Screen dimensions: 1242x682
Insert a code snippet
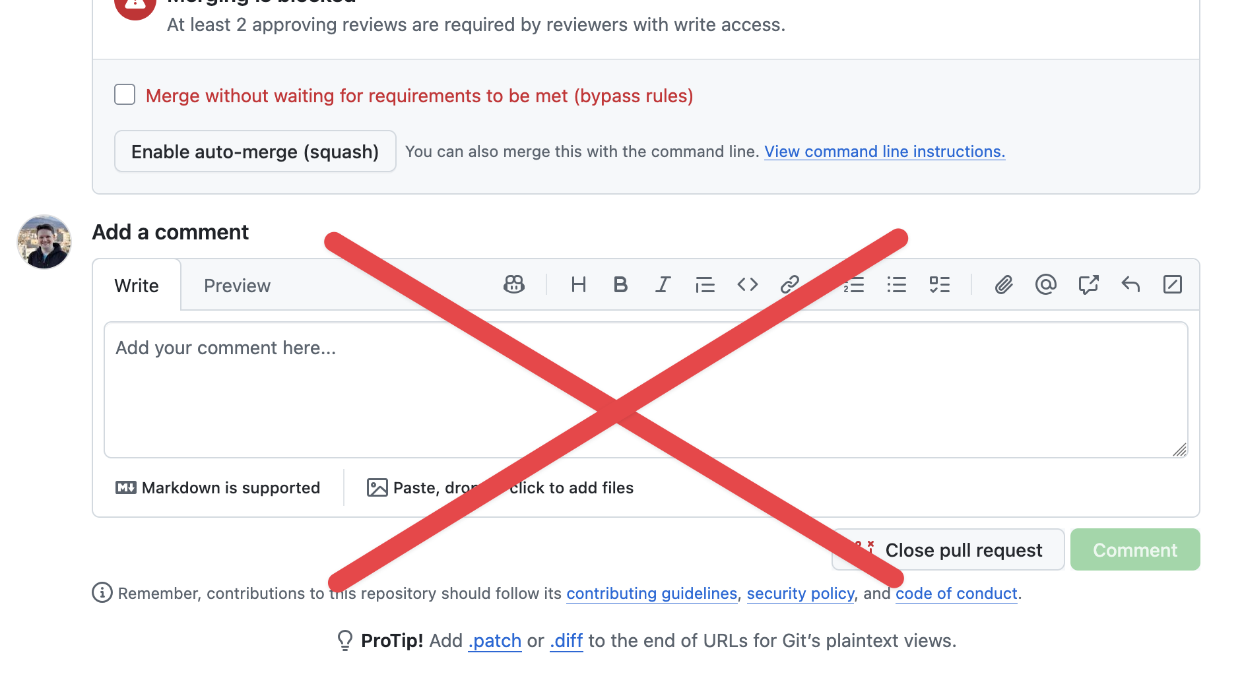[x=747, y=285]
